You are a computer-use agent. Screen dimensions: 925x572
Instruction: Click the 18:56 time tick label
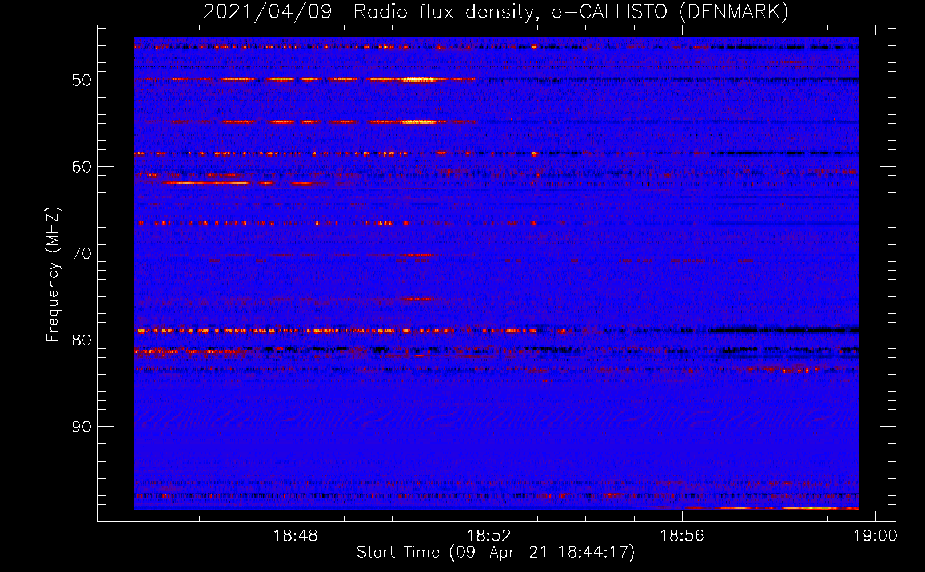(x=682, y=536)
